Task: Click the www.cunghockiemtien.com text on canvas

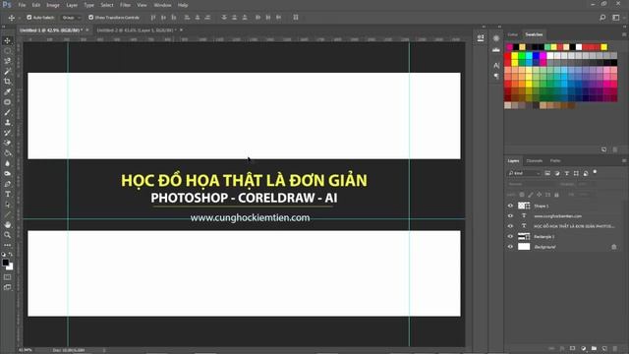Action: pyautogui.click(x=250, y=218)
